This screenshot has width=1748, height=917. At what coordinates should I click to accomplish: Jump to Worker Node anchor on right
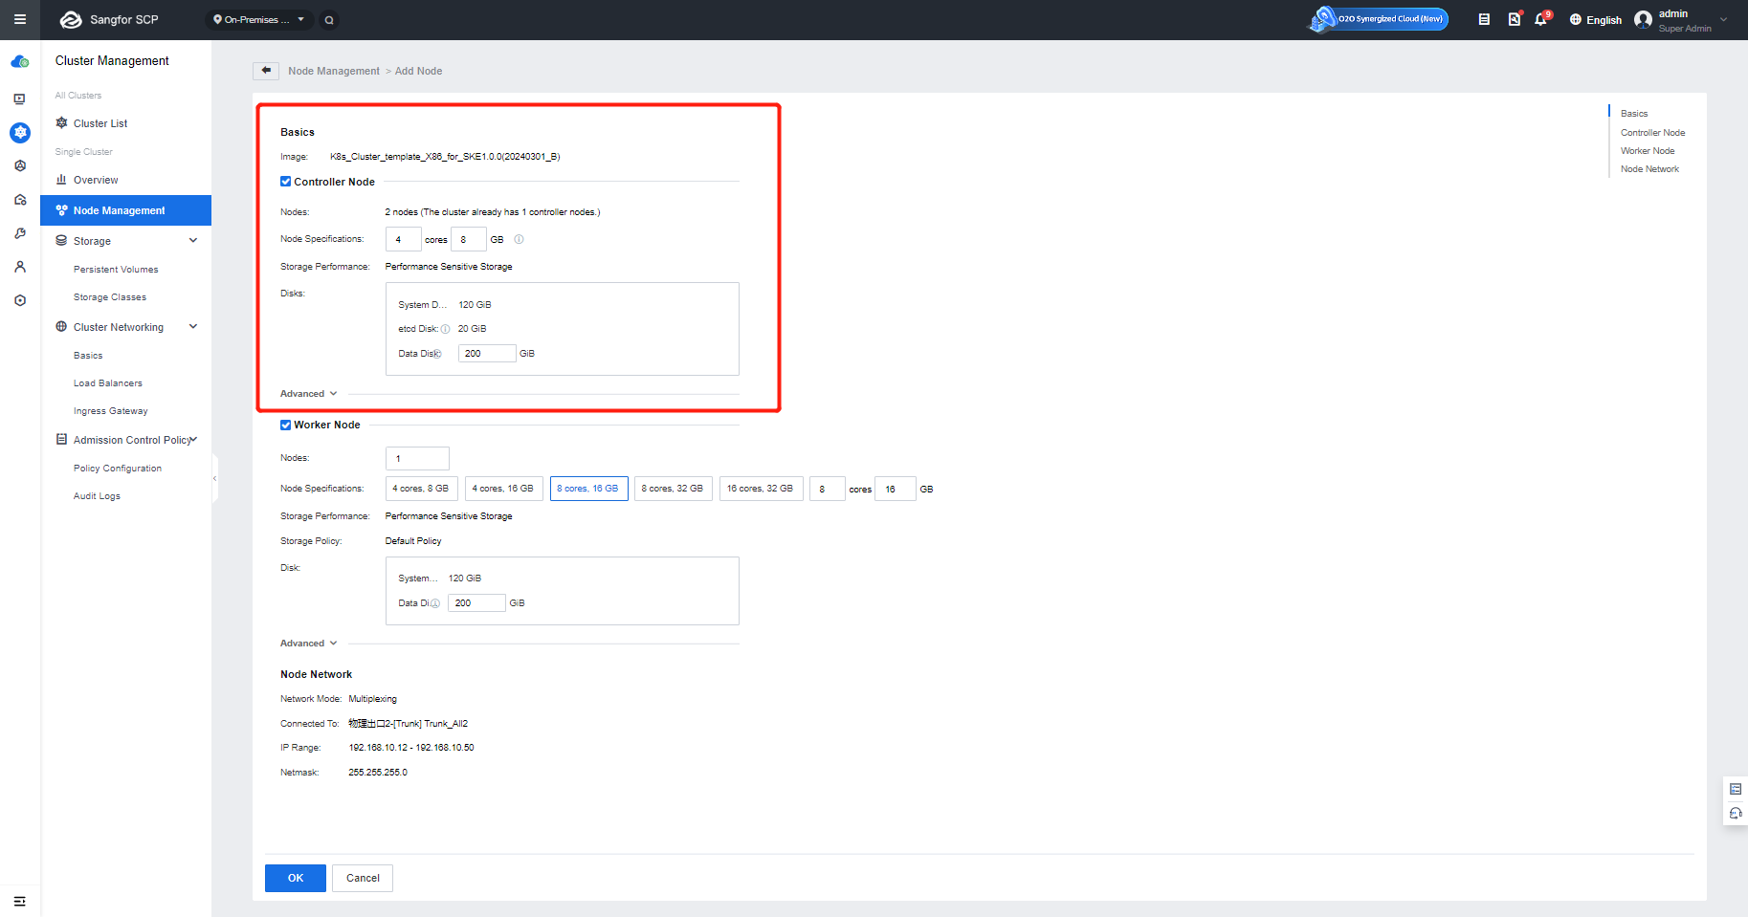pos(1648,151)
